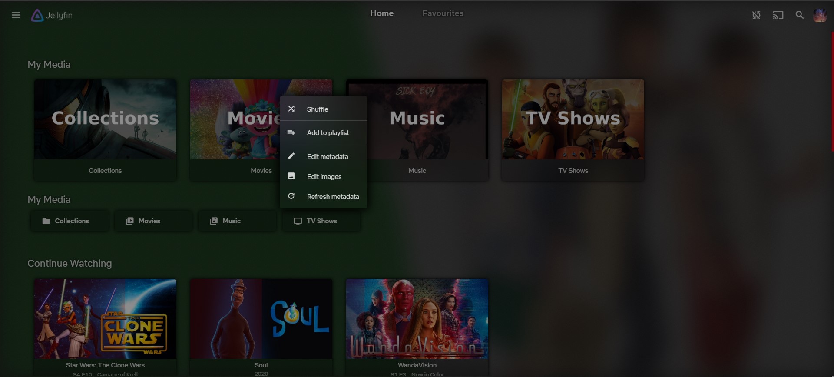The height and width of the screenshot is (377, 834).
Task: Switch to the Favourites tab
Action: coord(443,13)
